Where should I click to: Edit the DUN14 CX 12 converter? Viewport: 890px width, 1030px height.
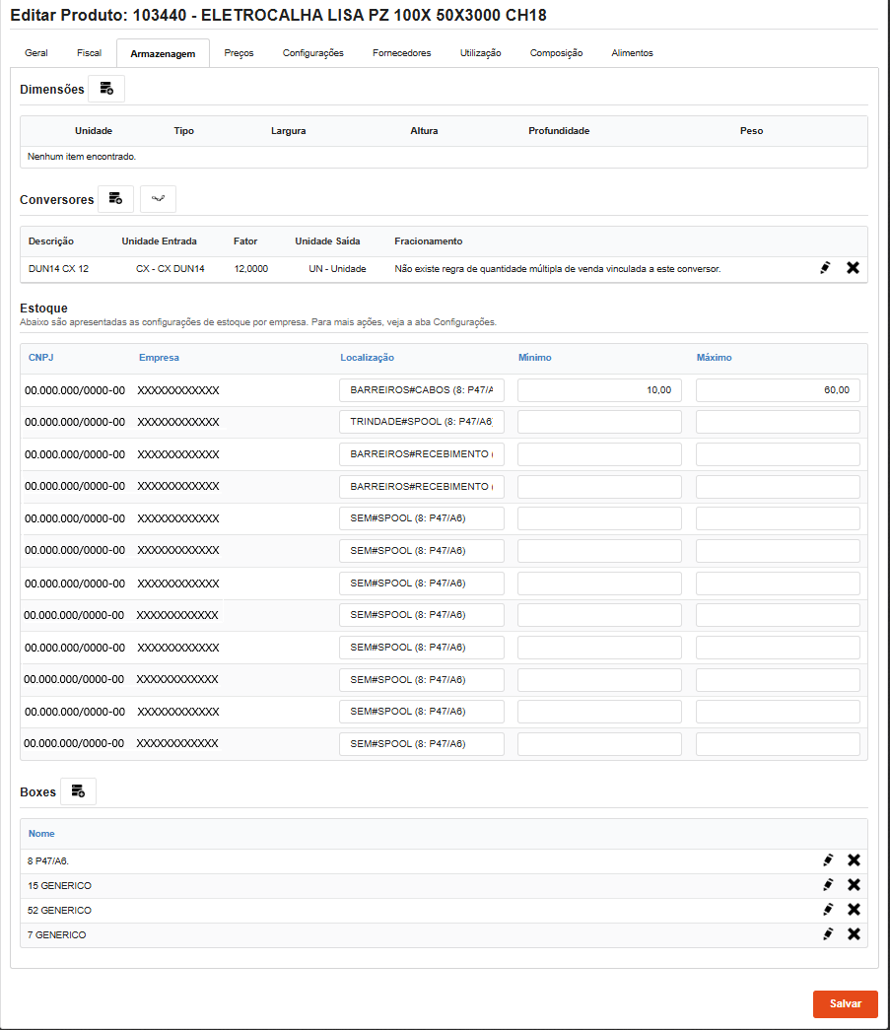coord(825,266)
